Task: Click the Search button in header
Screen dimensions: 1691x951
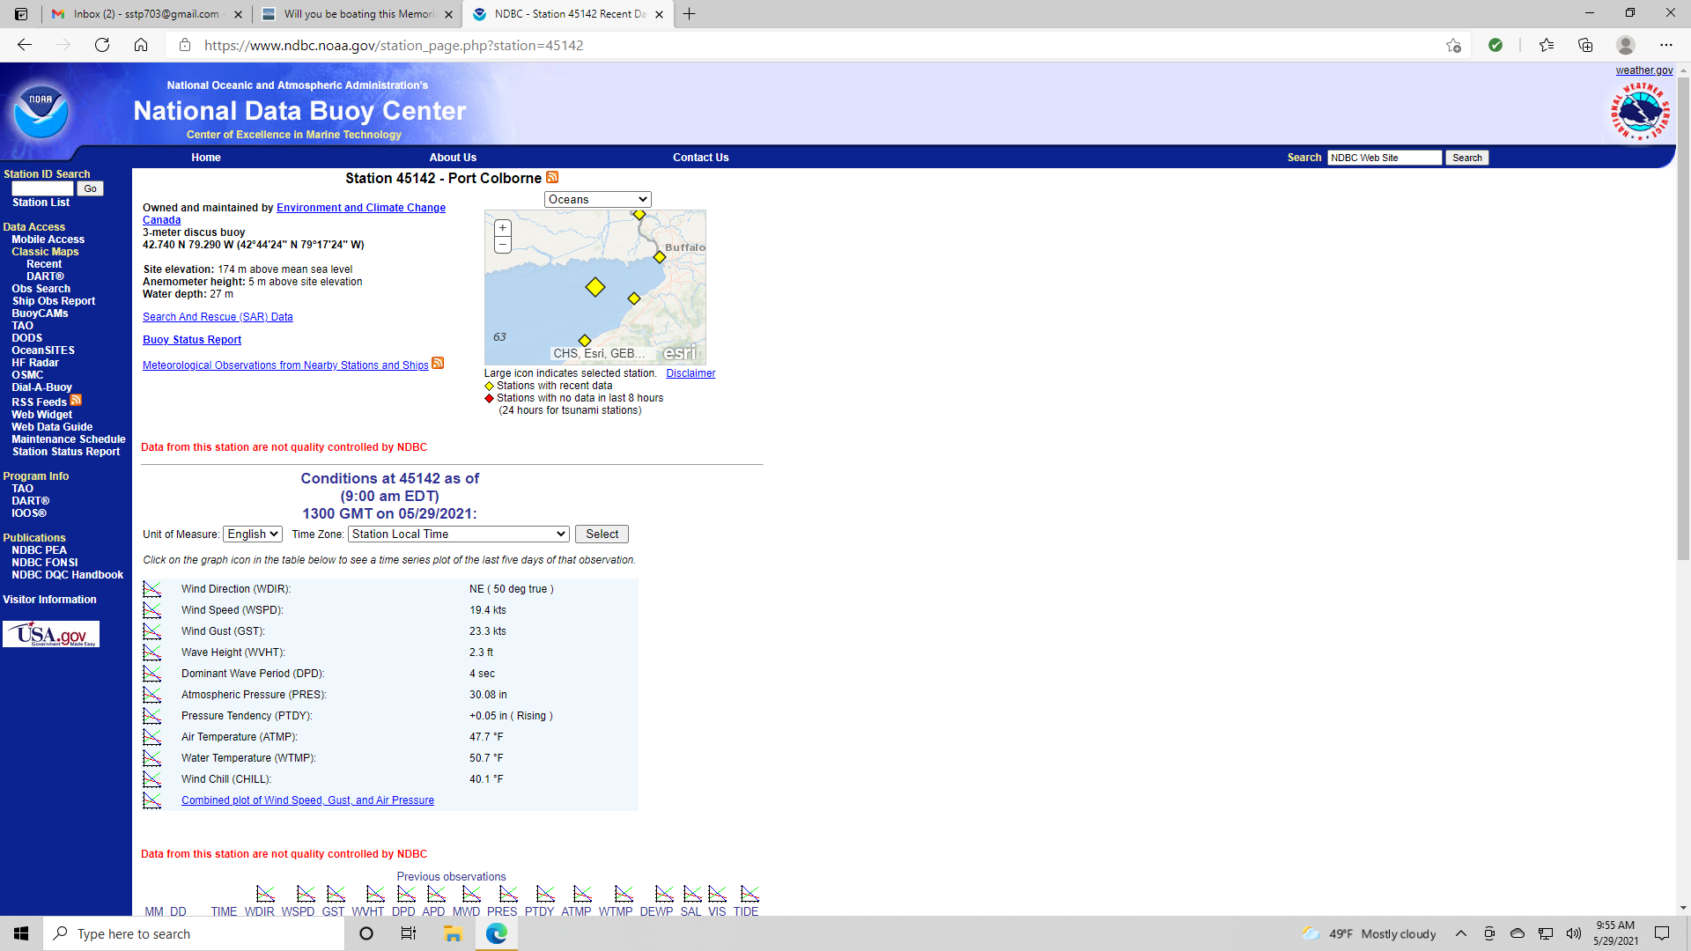Action: click(1467, 158)
